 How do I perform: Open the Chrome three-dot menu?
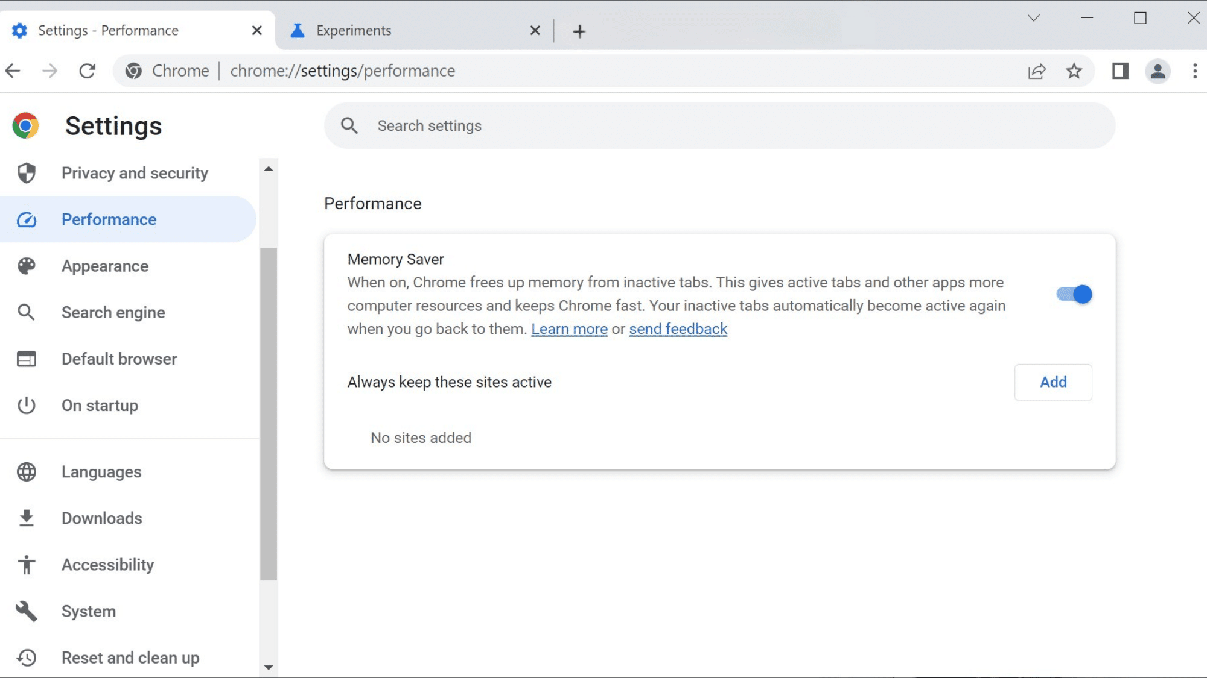coord(1195,71)
